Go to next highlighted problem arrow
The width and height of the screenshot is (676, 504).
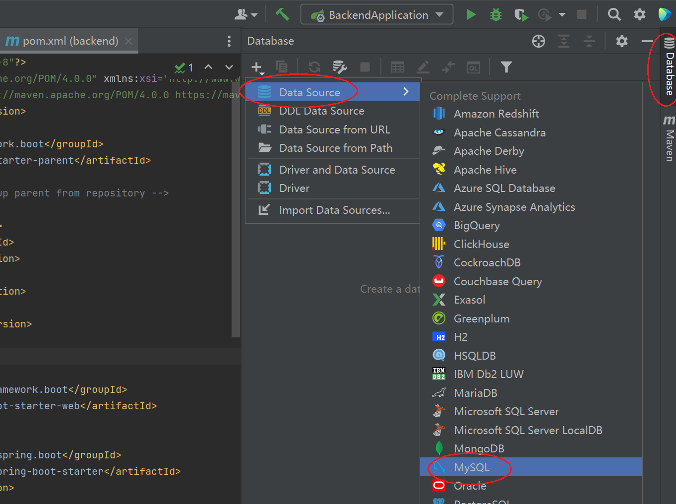tap(229, 67)
